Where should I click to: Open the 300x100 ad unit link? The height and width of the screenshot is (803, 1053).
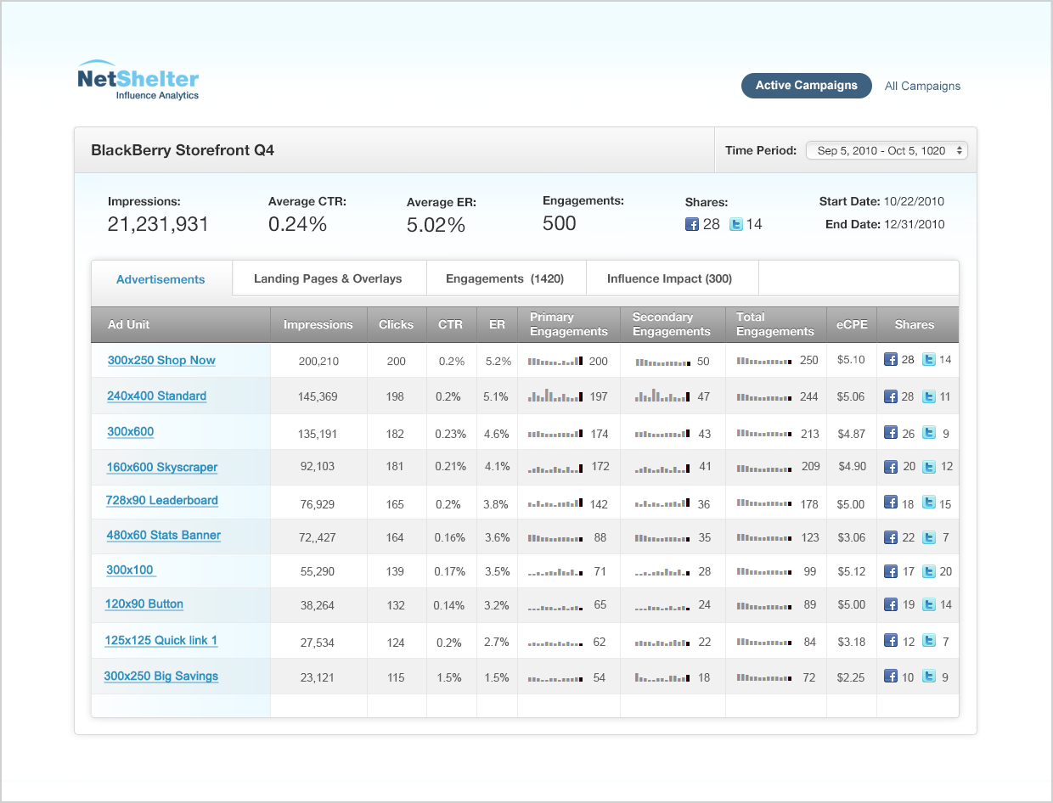[x=130, y=570]
